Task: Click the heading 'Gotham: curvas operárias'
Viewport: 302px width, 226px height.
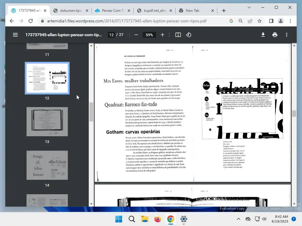Action: [133, 132]
